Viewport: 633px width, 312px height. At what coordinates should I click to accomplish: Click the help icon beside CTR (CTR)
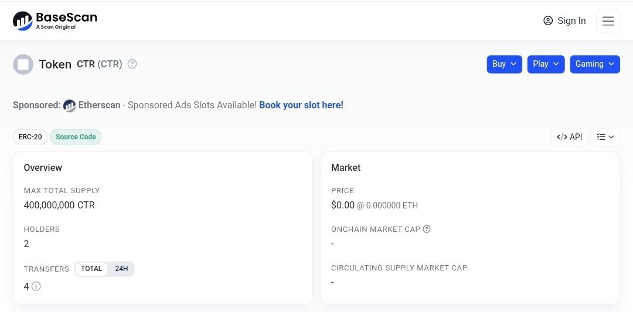coord(132,64)
